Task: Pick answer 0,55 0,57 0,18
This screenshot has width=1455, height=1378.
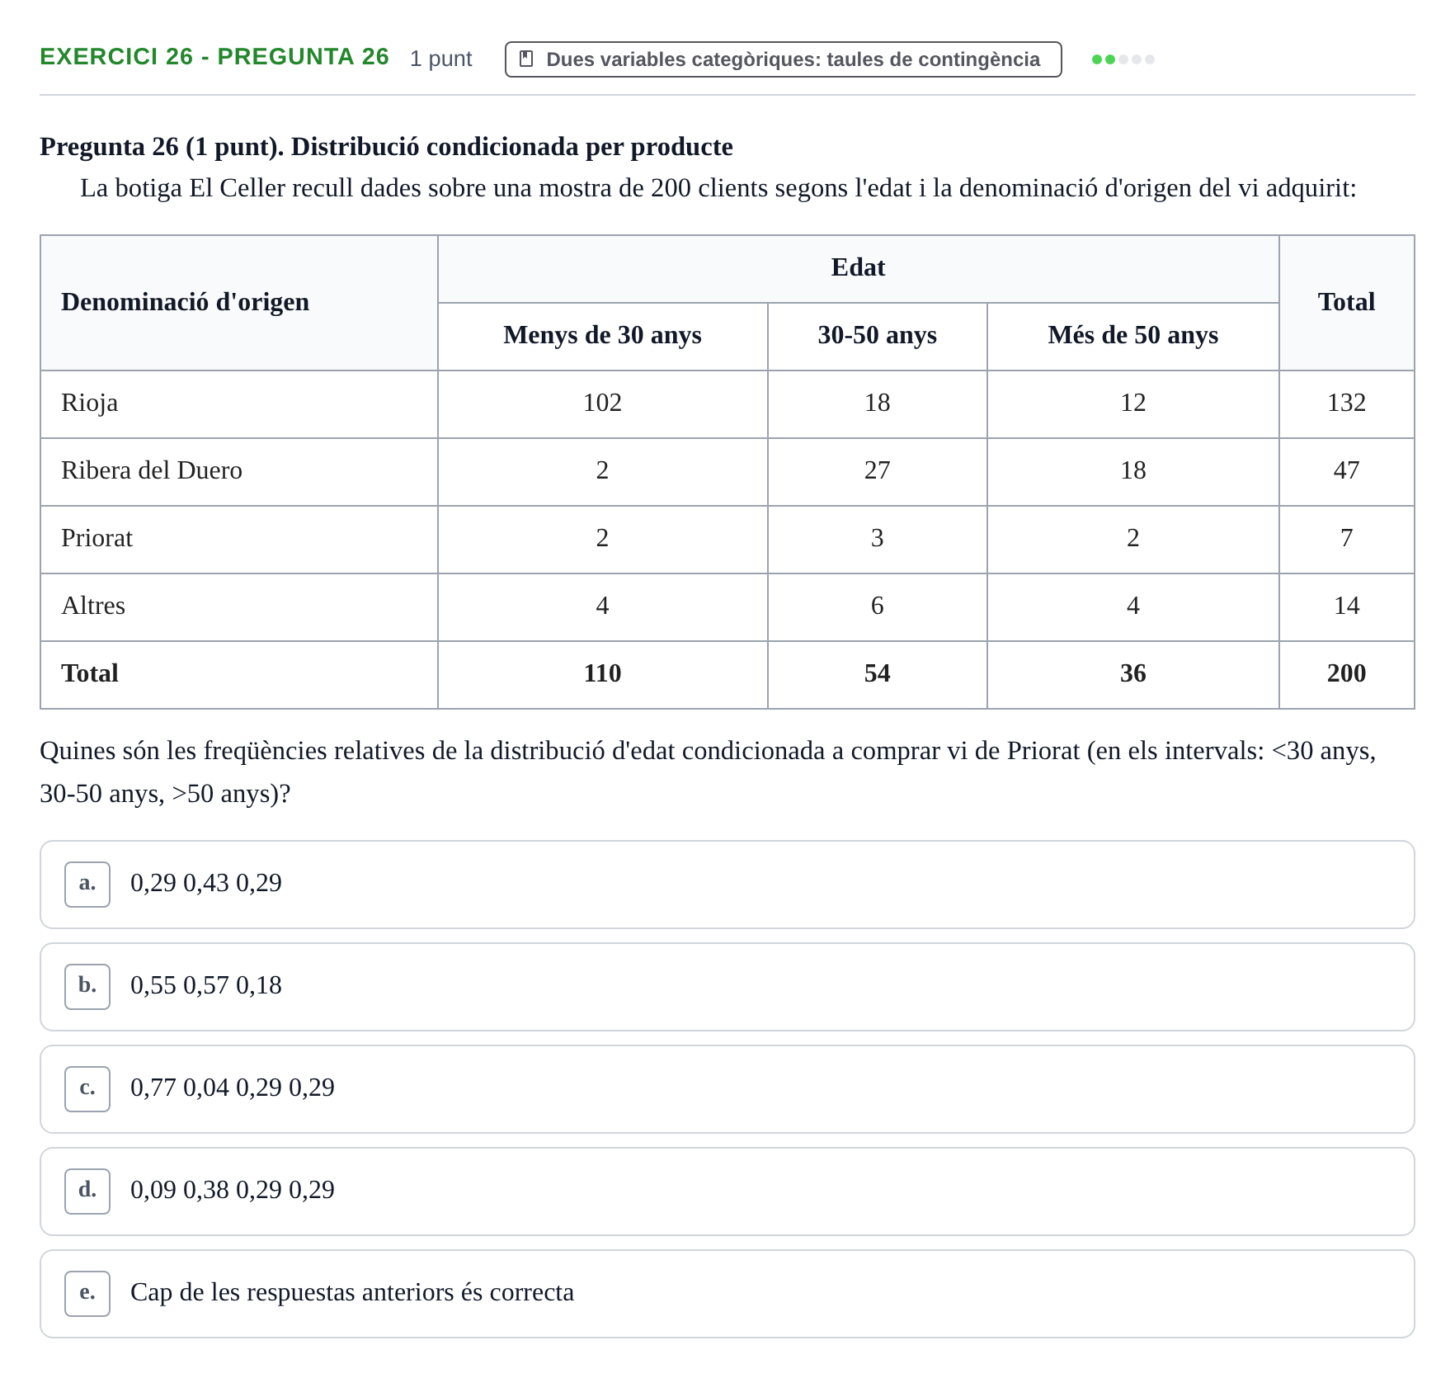Action: click(727, 987)
